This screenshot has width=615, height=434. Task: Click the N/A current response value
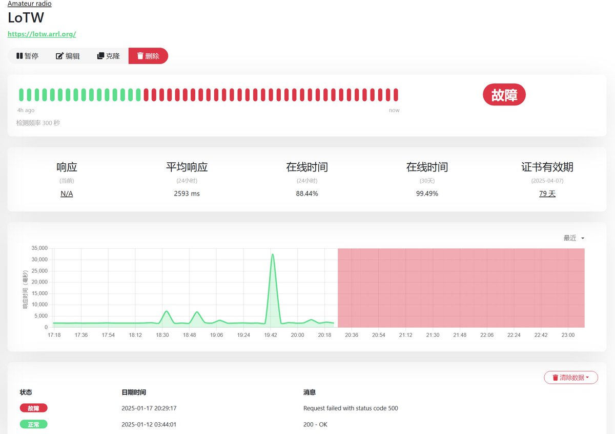pyautogui.click(x=67, y=193)
